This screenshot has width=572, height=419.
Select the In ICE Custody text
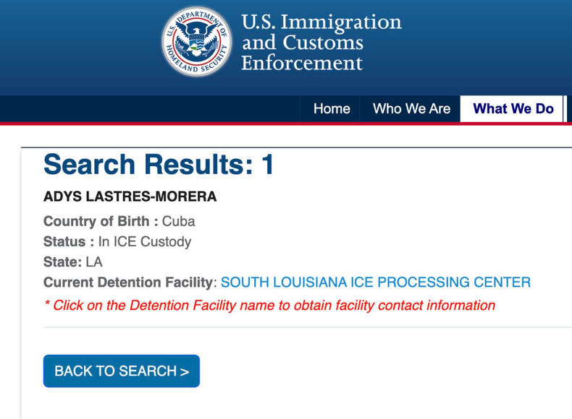coord(145,242)
